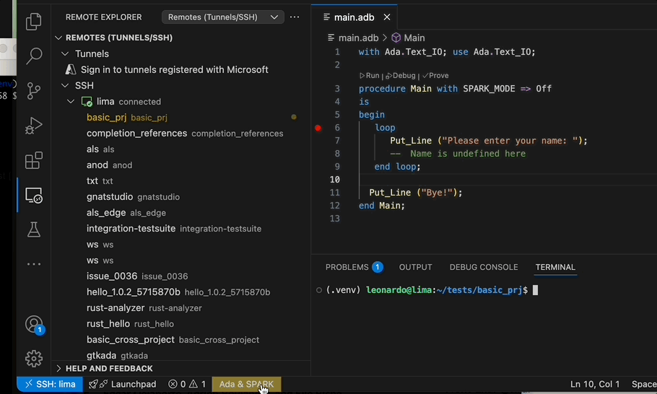The image size is (657, 394).
Task: Close the main.adb editor tab
Action: click(387, 17)
